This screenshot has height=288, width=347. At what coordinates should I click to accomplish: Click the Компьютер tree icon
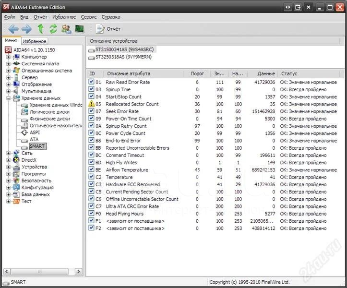pyautogui.click(x=16, y=57)
